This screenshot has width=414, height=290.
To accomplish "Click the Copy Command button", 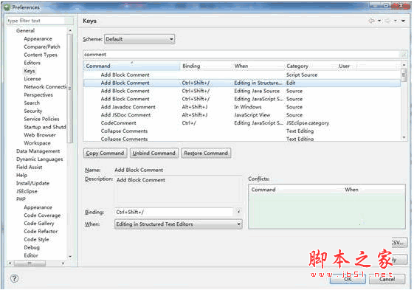I will tap(105, 153).
